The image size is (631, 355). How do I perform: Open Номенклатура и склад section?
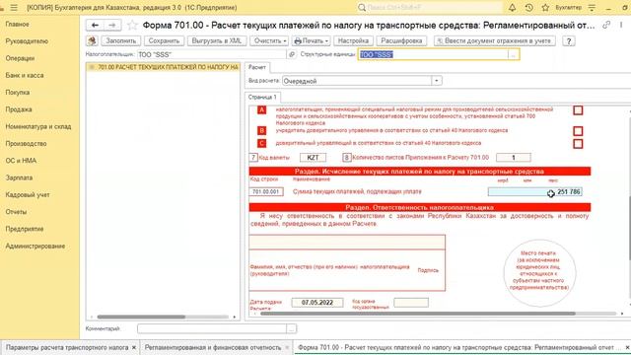(x=38, y=126)
